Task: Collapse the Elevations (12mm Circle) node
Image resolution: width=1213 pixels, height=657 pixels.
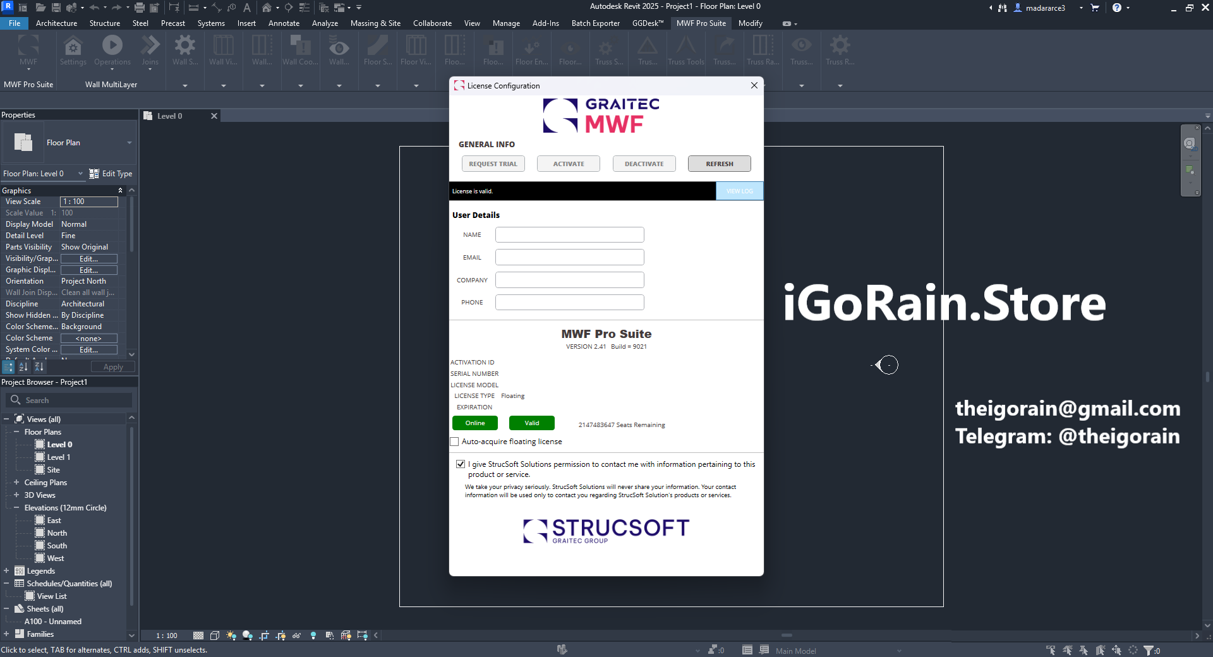Action: coord(16,507)
